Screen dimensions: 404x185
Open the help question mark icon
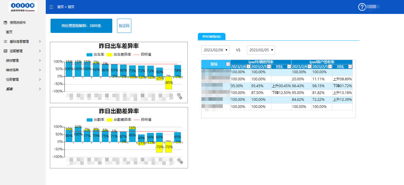coord(362,7)
